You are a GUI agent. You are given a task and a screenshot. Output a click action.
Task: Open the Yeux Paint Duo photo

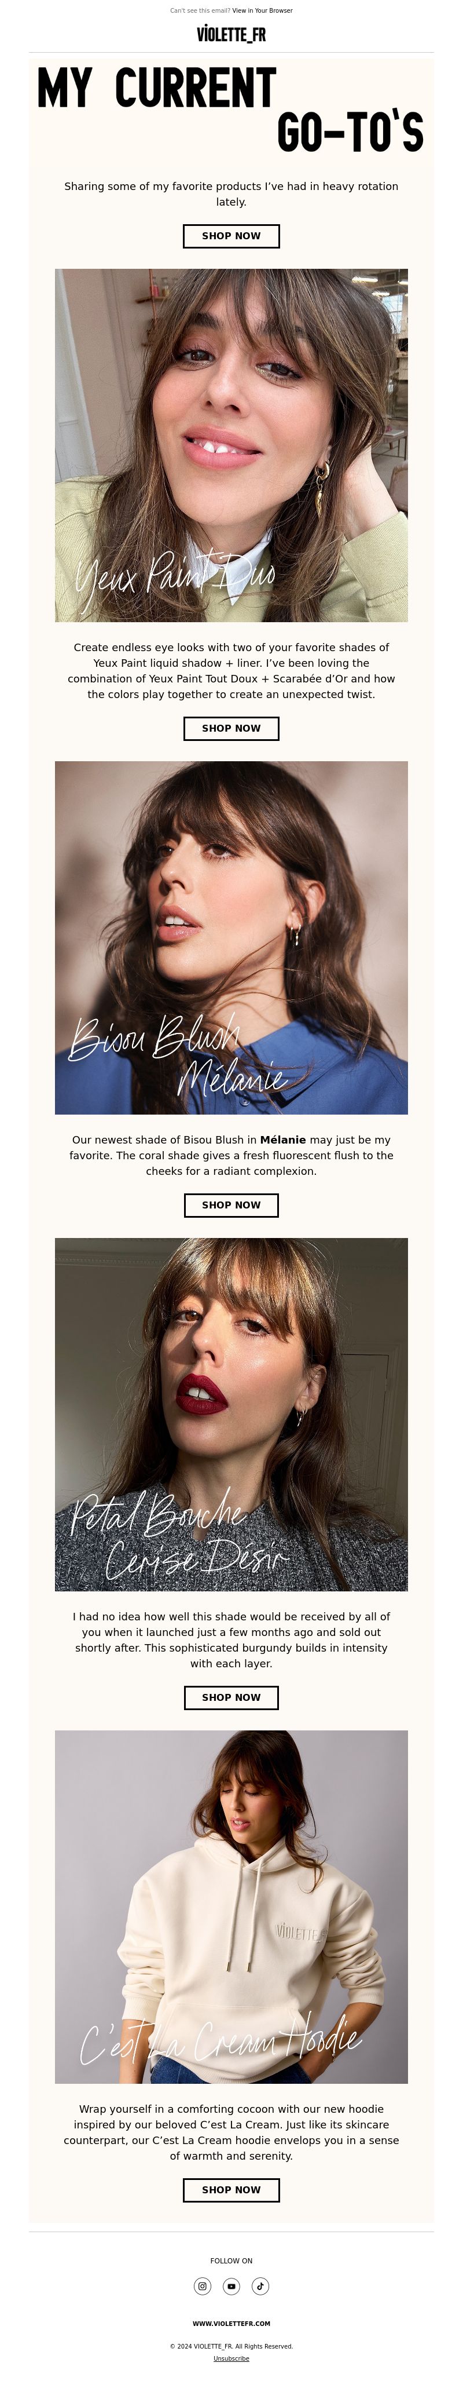[x=231, y=445]
